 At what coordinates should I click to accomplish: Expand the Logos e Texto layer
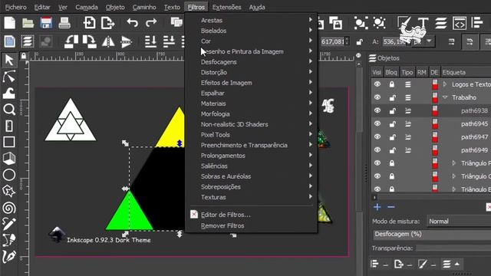(x=445, y=84)
